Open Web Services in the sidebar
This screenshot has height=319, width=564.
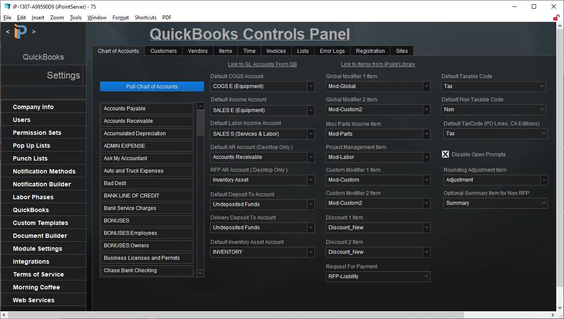tap(43, 300)
